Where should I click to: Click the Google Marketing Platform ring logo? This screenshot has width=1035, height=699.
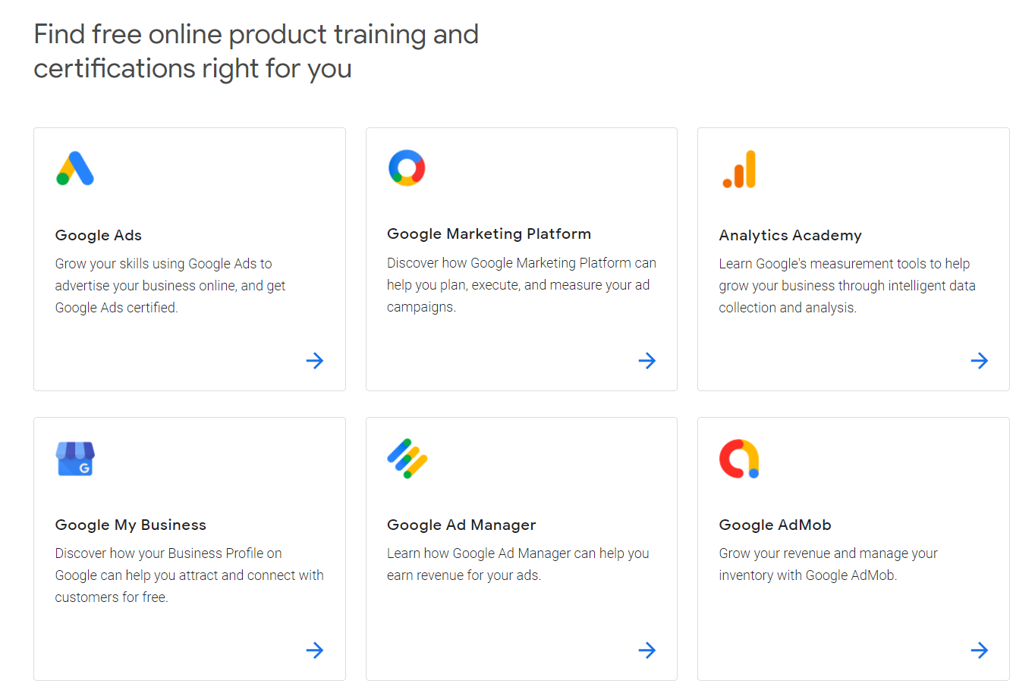(x=407, y=168)
